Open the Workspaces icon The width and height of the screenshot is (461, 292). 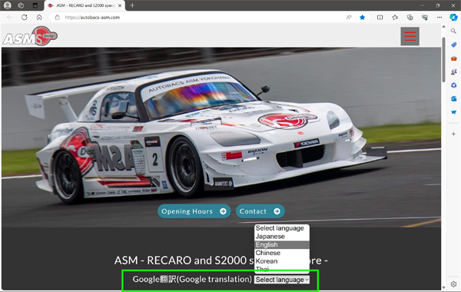coord(21,5)
